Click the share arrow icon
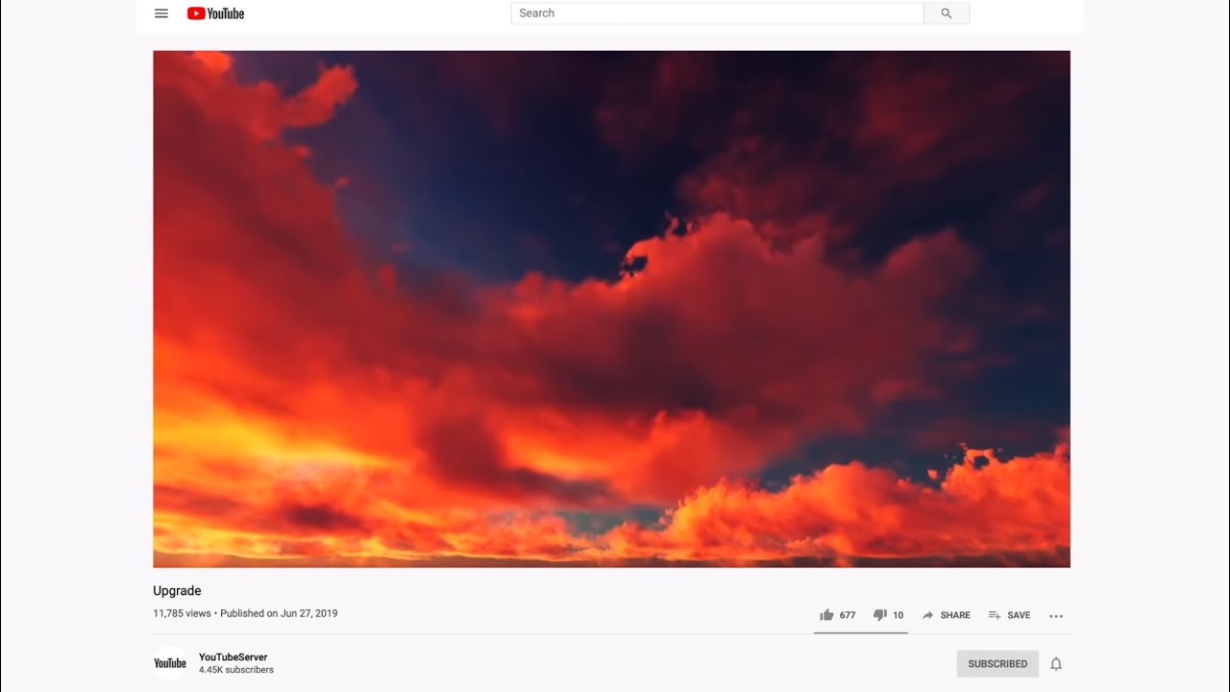Viewport: 1230px width, 692px height. point(928,615)
